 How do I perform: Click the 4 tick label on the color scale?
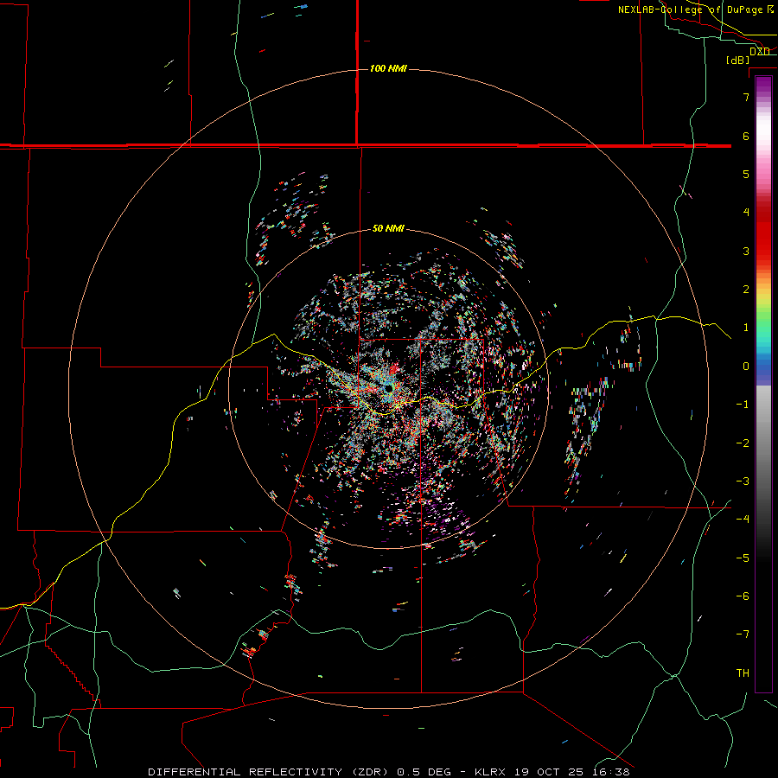[x=746, y=213]
